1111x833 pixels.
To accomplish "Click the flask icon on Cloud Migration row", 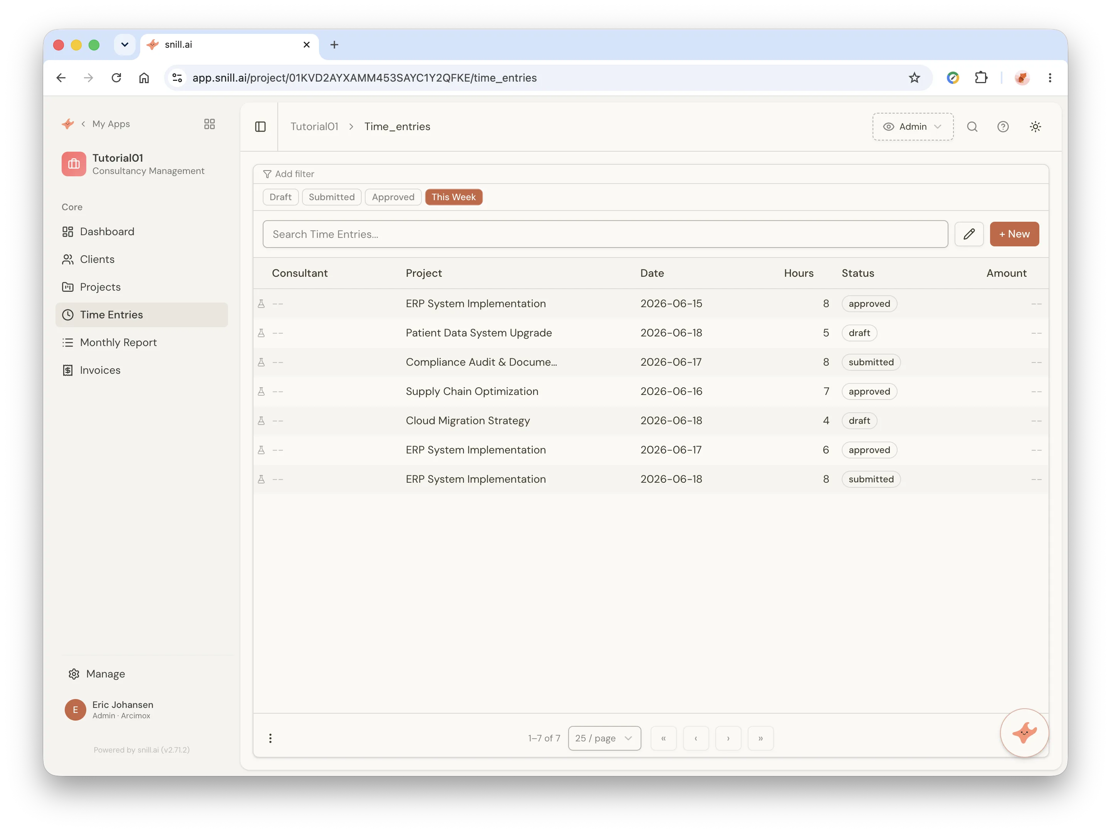I will [261, 420].
